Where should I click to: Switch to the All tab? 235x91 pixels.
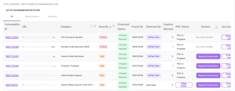click(x=12, y=16)
